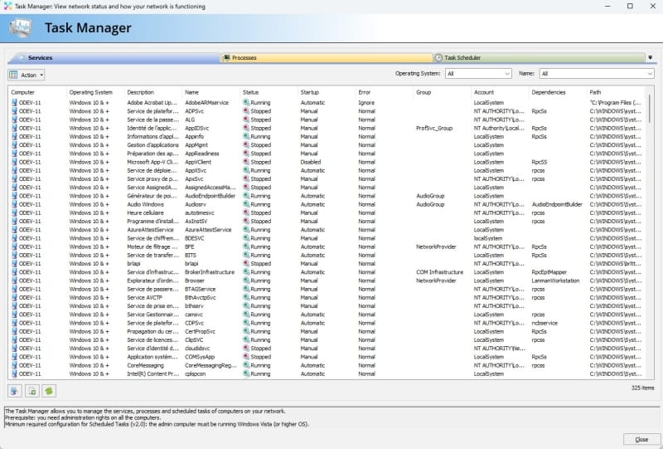Click the middle export icon below the list
Viewport: 663px width, 449px height.
[32, 391]
